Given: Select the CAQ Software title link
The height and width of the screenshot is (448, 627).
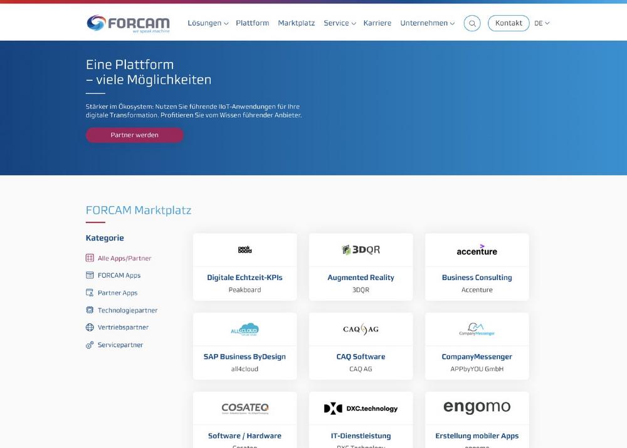Looking at the screenshot, I should (x=361, y=357).
